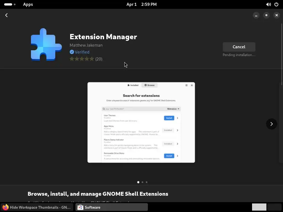Click the (20) review count
Screen dimensions: 283x212
click(99, 59)
